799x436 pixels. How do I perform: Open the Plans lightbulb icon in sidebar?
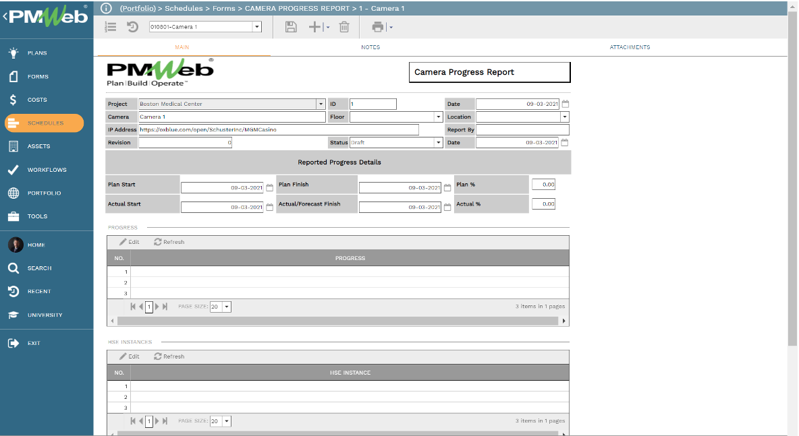pyautogui.click(x=13, y=53)
